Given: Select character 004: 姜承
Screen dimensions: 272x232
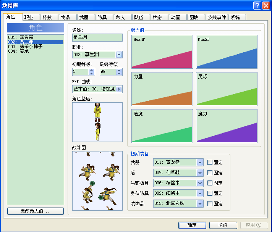Looking at the screenshot, I should pos(36,51).
